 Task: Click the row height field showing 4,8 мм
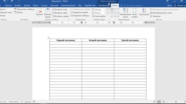[x=99, y=10]
